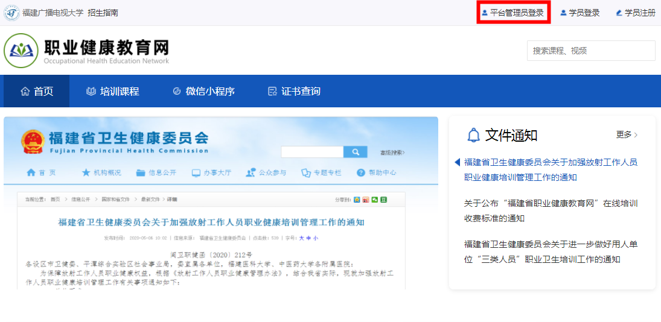Click the bell icon beside 文件通知

[x=474, y=135]
